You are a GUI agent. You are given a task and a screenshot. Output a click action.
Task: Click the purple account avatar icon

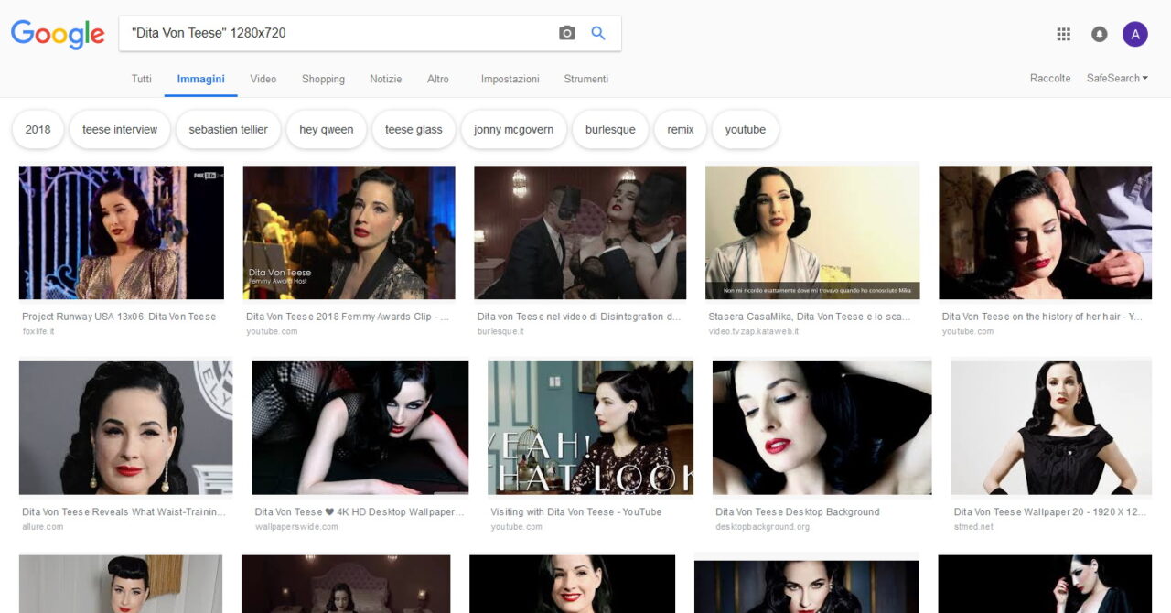1134,34
